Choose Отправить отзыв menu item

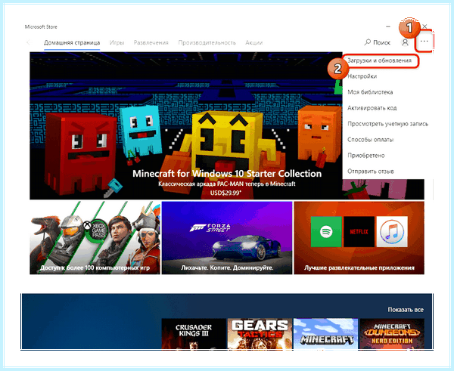[370, 172]
